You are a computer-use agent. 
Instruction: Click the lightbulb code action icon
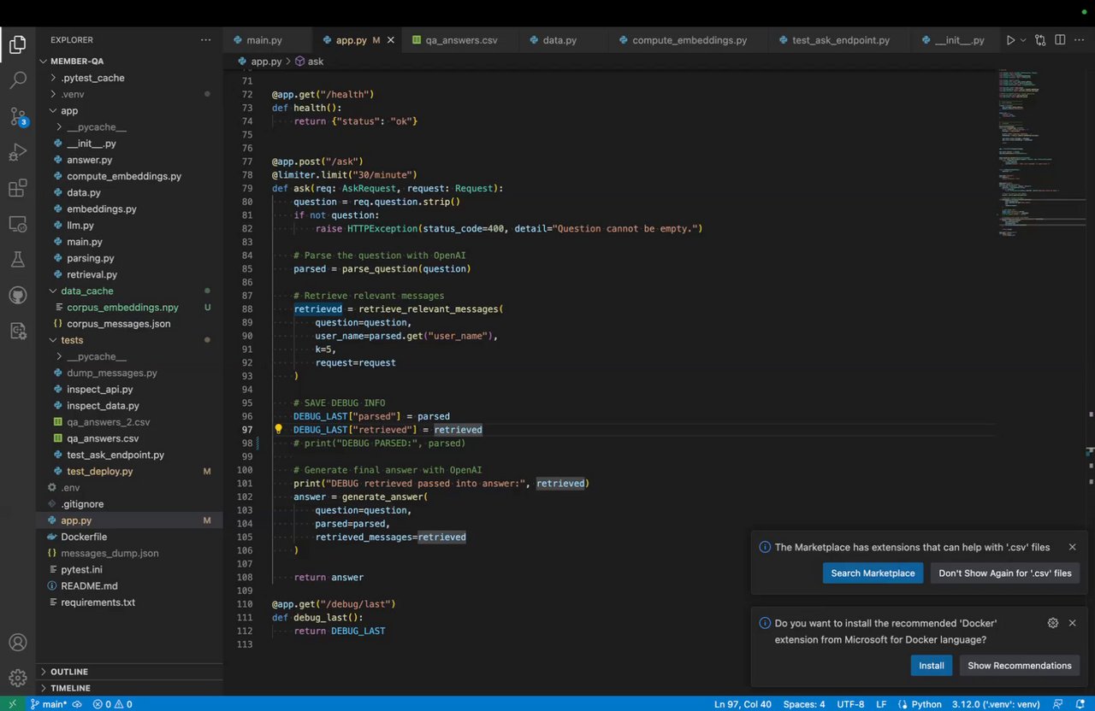click(278, 430)
